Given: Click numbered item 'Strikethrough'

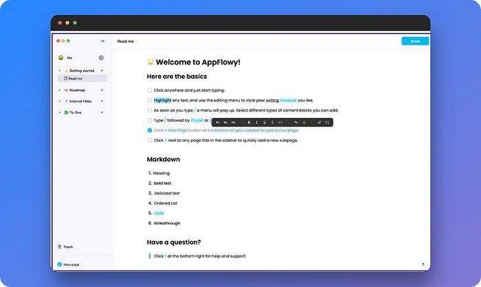Looking at the screenshot, I should coord(167,223).
